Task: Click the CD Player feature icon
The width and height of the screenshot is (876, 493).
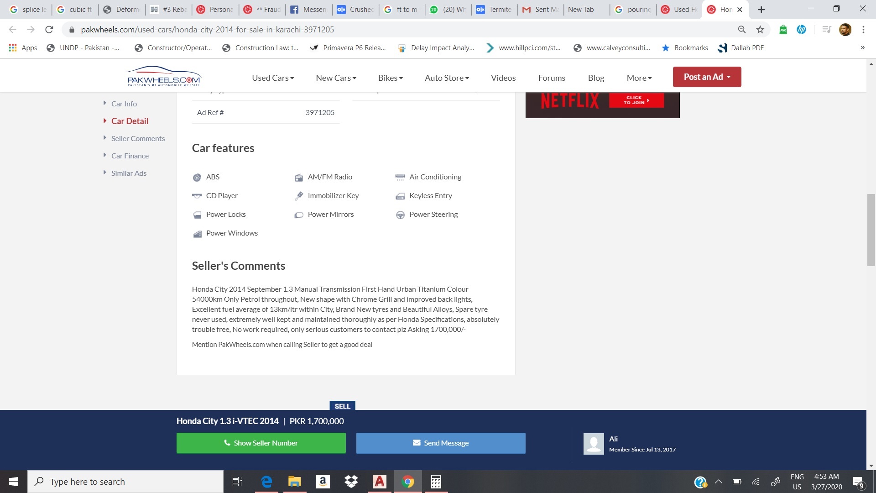Action: [x=197, y=196]
